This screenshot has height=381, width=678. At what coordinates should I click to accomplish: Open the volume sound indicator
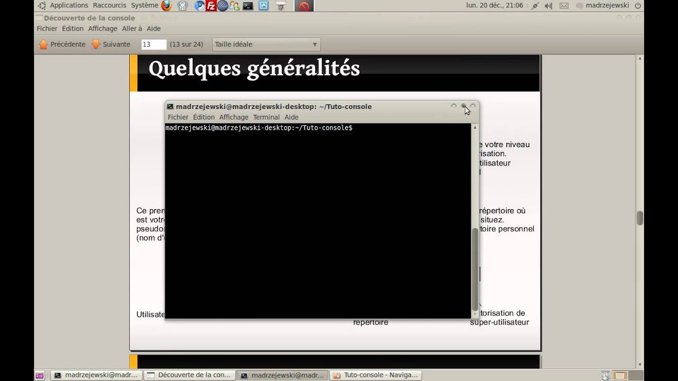coord(548,5)
